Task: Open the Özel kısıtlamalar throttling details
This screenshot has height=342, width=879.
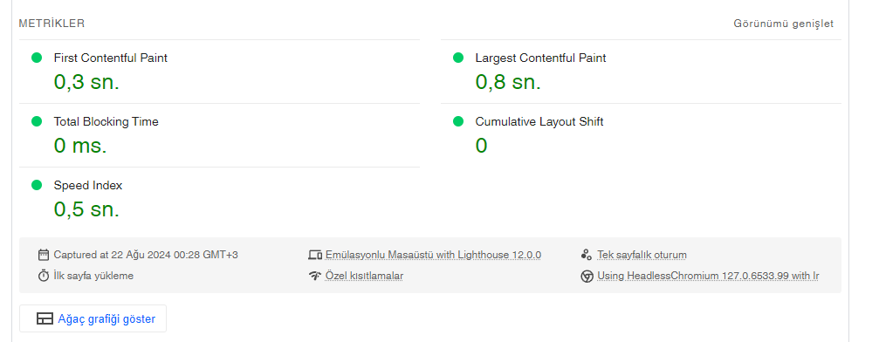Action: [364, 276]
